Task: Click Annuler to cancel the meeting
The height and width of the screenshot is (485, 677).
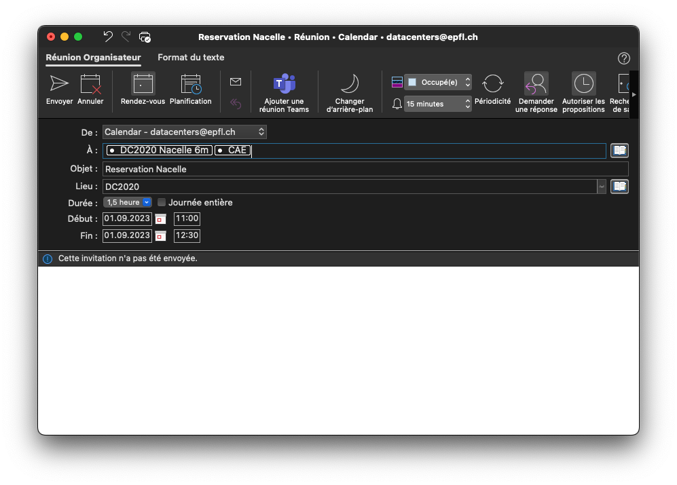Action: 90,84
